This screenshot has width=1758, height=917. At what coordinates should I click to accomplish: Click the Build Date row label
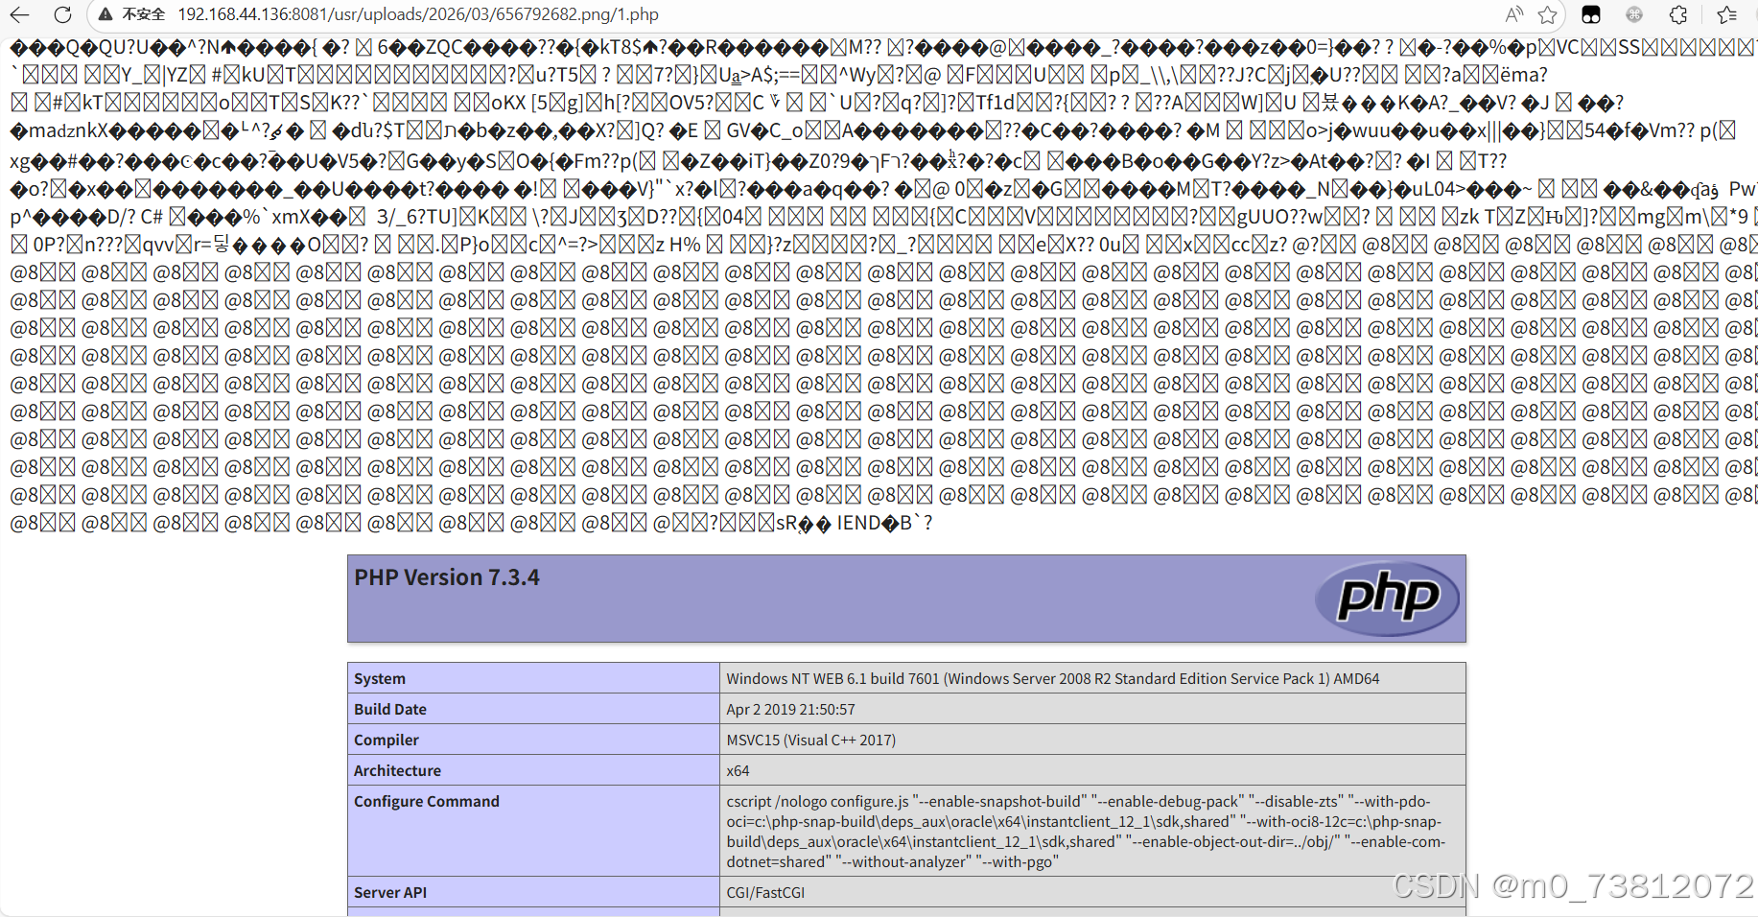(390, 709)
